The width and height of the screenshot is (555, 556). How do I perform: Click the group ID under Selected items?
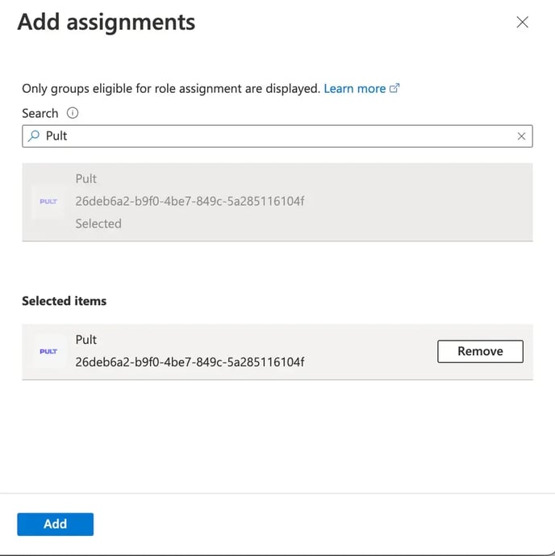pyautogui.click(x=190, y=362)
